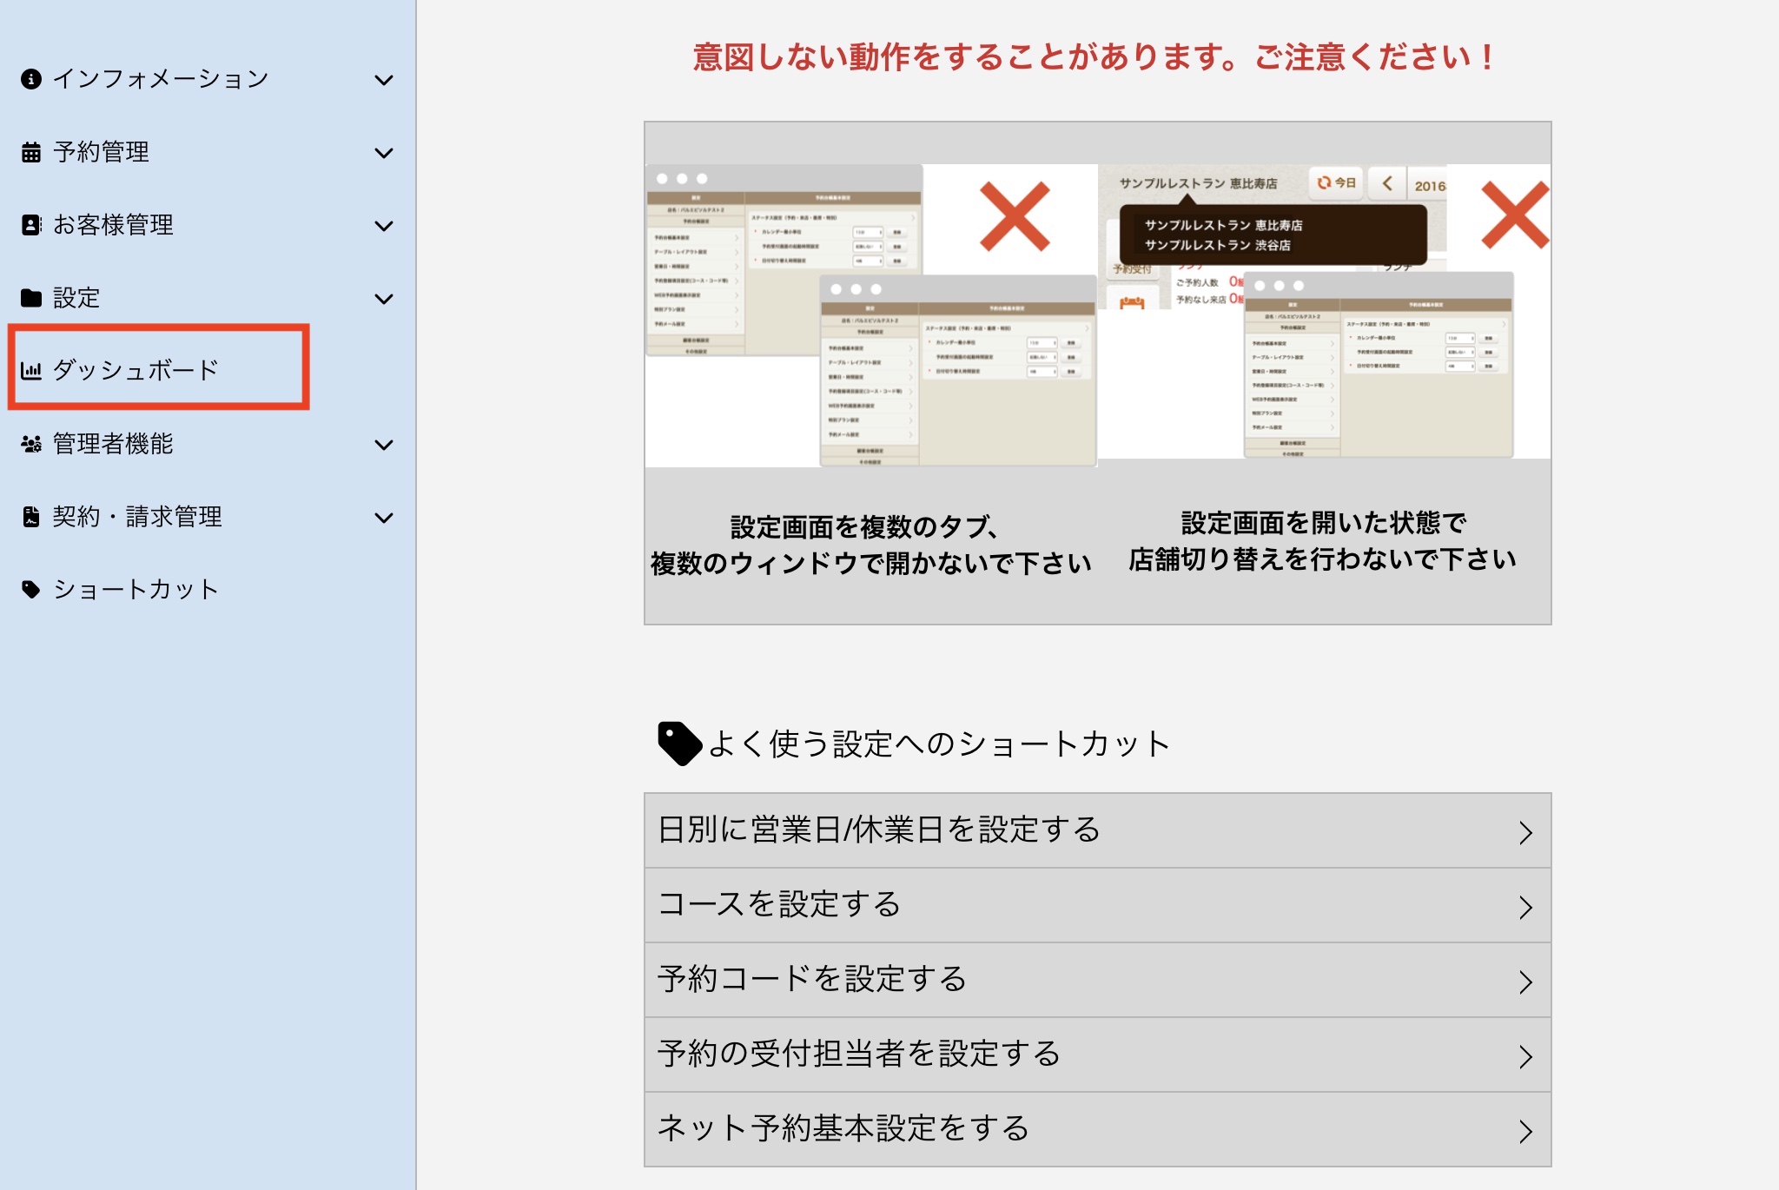Viewport: 1779px width, 1190px height.
Task: Open the ダッシュボード menu item
Action: [x=159, y=368]
